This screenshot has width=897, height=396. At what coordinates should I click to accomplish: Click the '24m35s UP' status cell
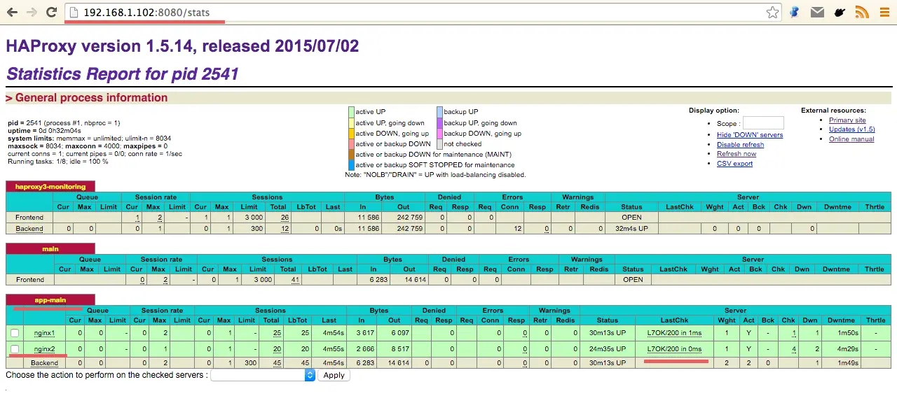tap(608, 348)
